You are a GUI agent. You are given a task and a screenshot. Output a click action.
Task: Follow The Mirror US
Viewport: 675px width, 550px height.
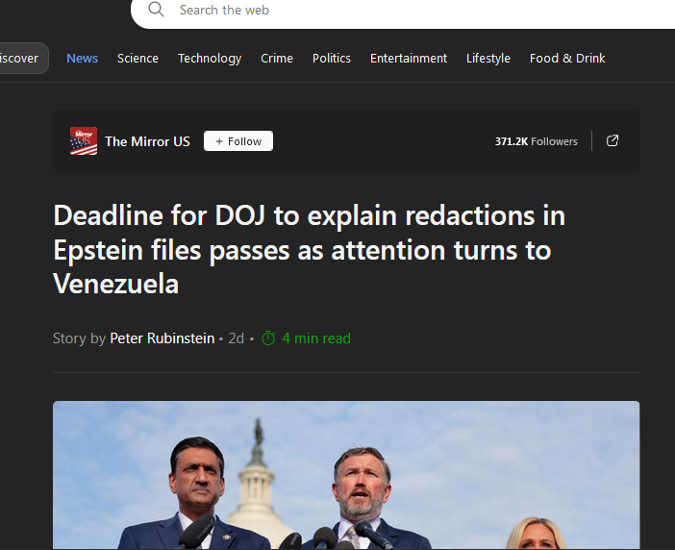pyautogui.click(x=238, y=141)
